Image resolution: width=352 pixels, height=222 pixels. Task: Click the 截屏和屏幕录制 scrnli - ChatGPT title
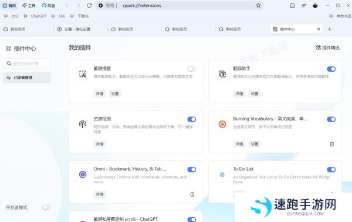pos(126,219)
